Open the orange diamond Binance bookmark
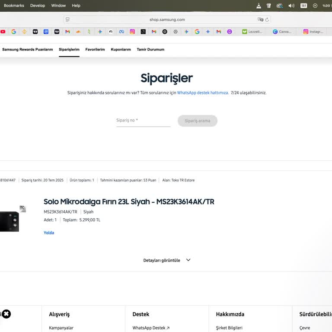Viewport: 332px width, 332px height. click(24, 32)
